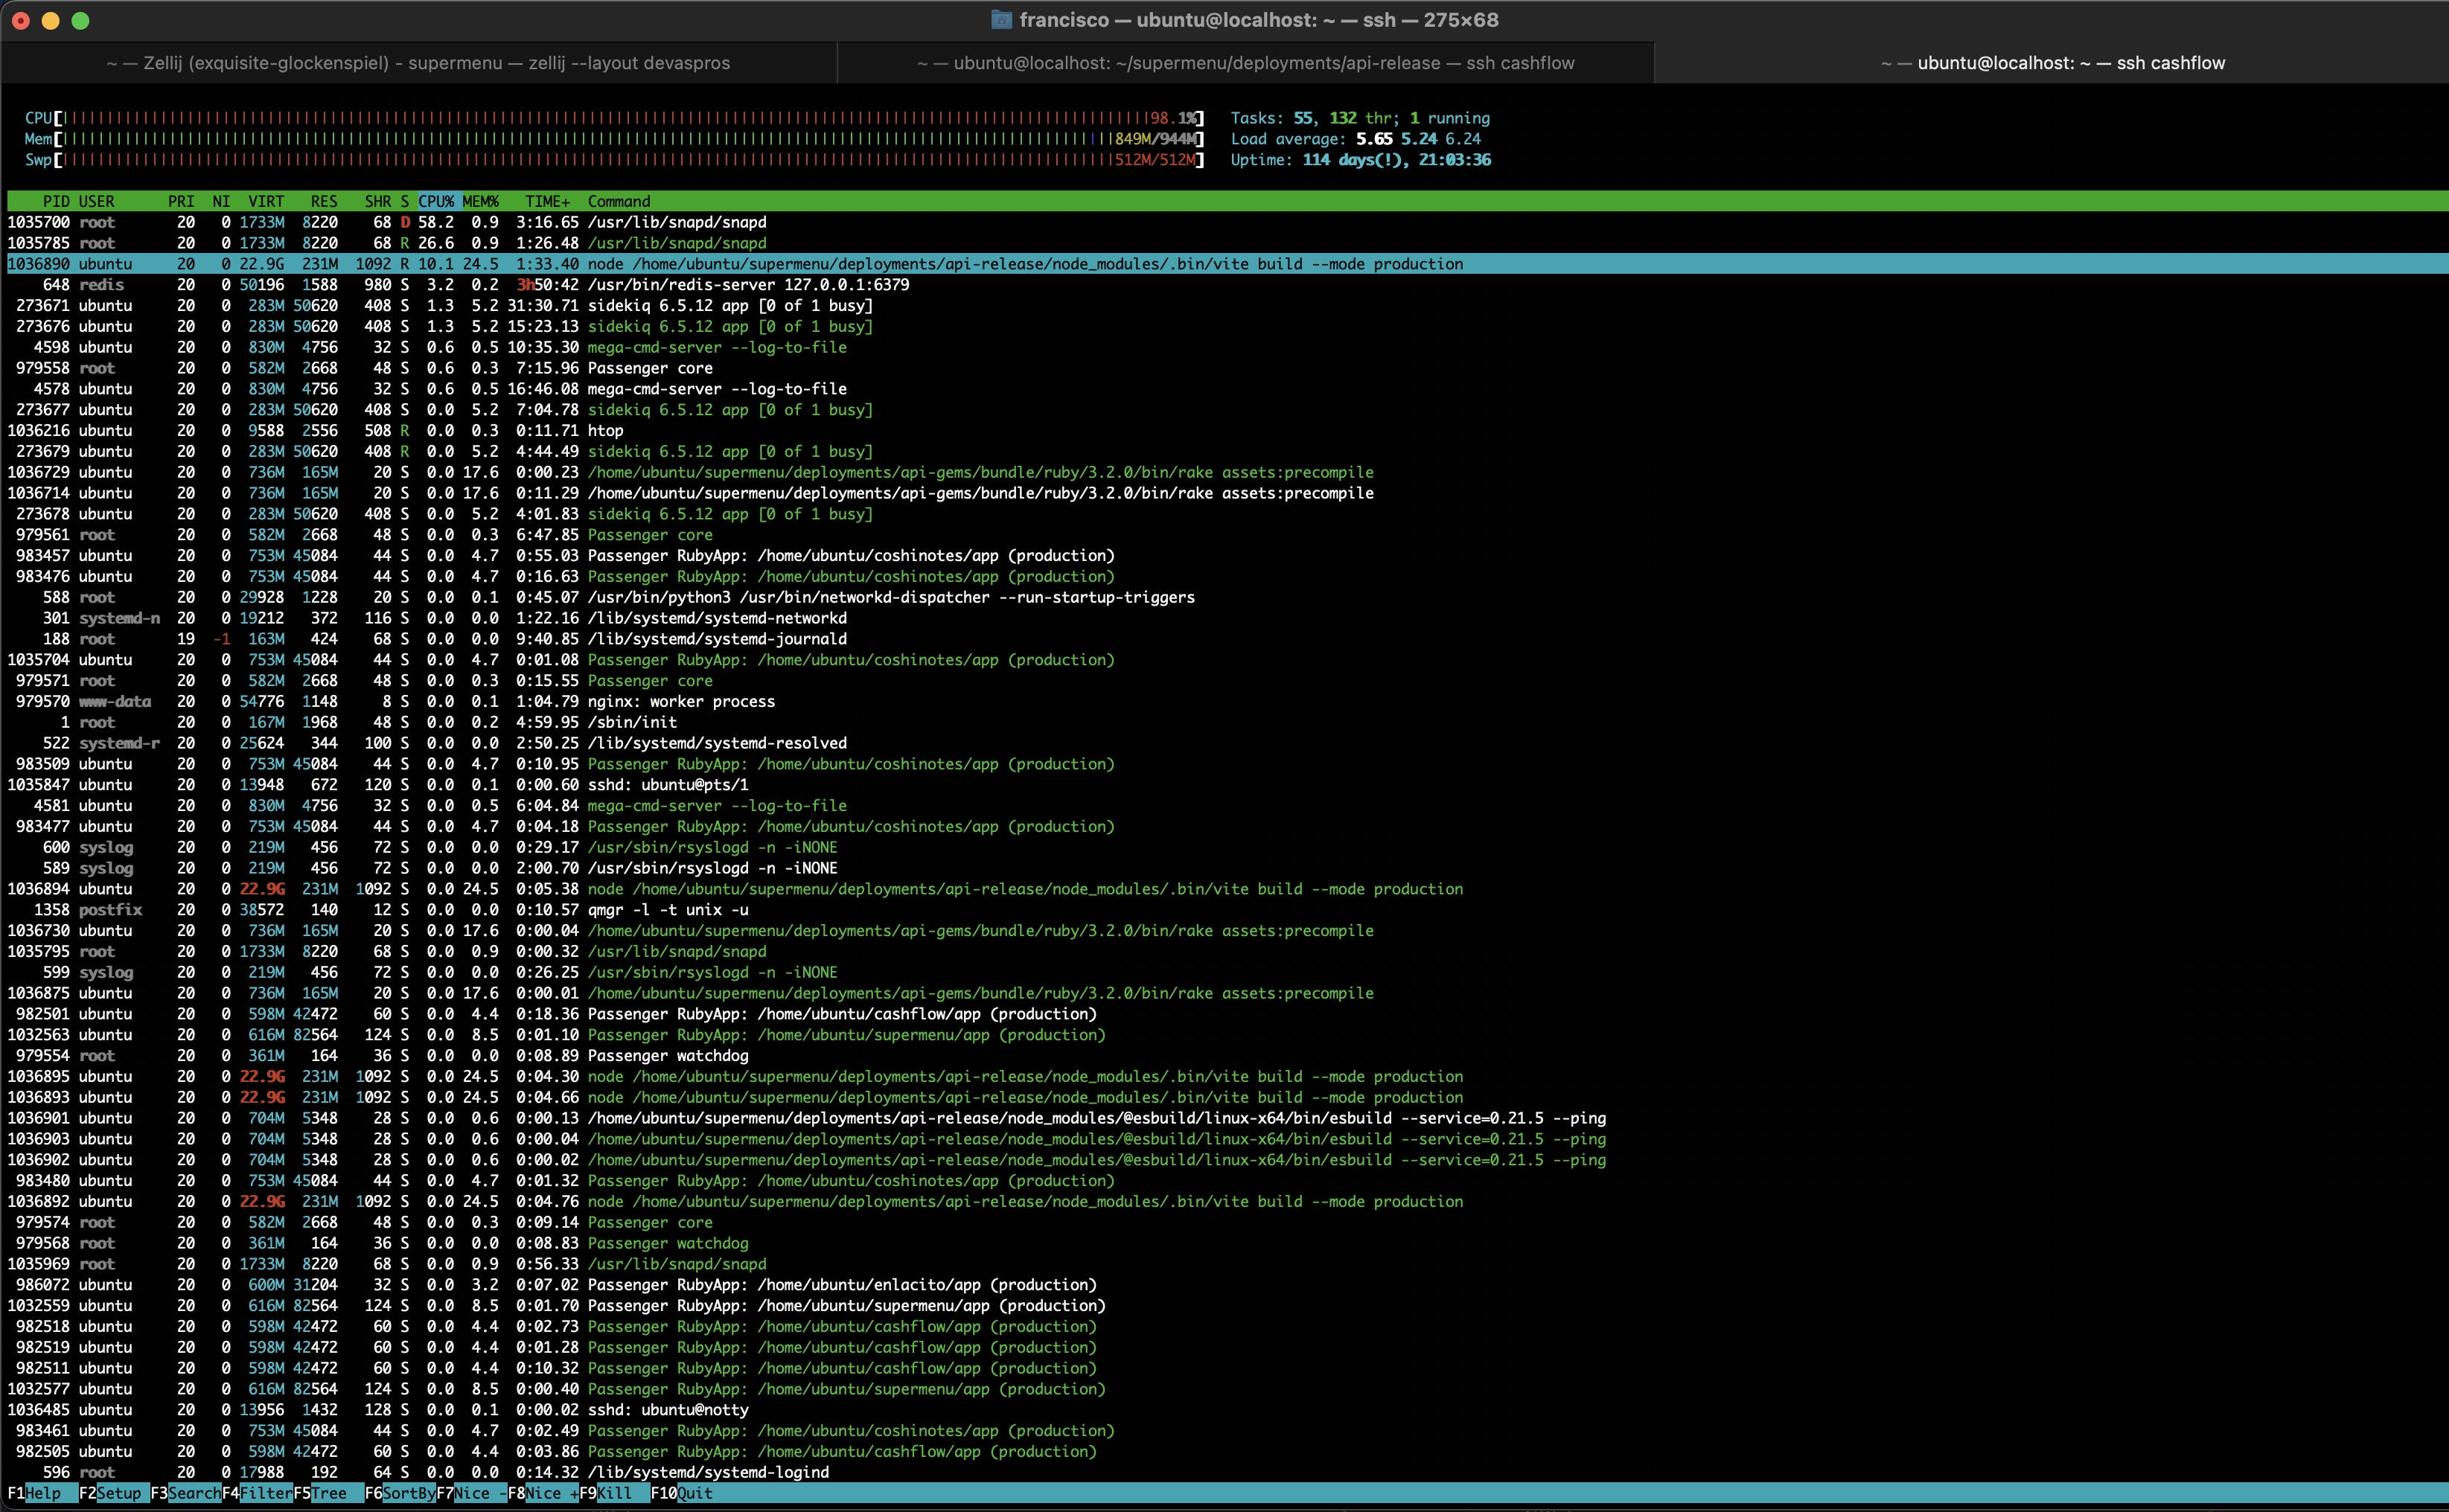Click the TIME+ column header

[547, 201]
